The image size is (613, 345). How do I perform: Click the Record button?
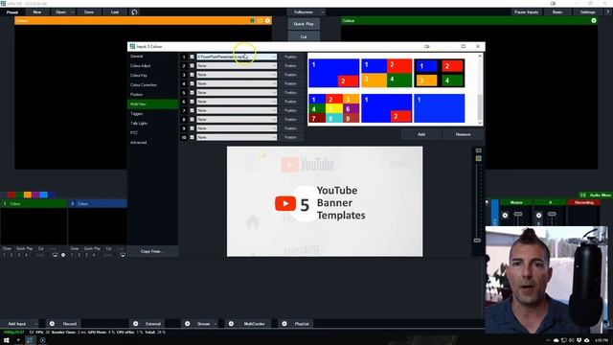coord(70,324)
